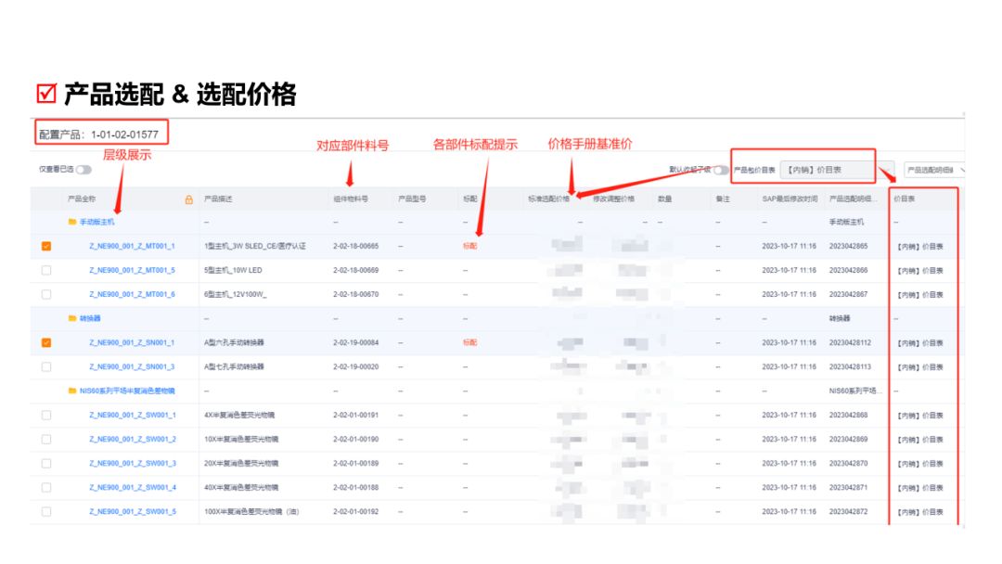1002x564 pixels.
Task: Select the checkbox for Z_NE900_001_Z_SW001_4
Action: [x=46, y=487]
